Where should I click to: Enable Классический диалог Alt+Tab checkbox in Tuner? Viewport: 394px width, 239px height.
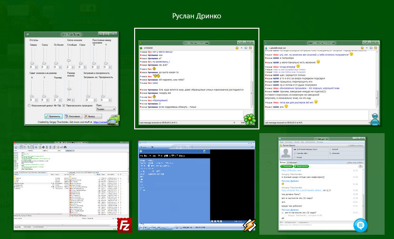[29, 106]
